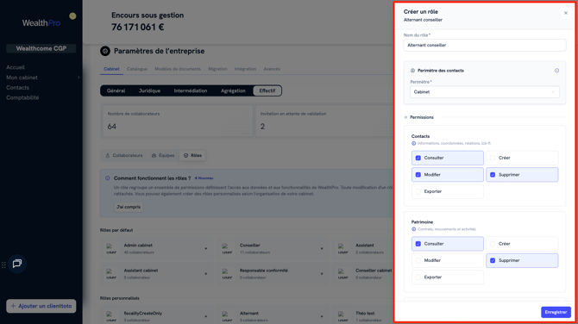This screenshot has width=578, height=324.
Task: Click the Admin cabinet role avatar icon
Action: tap(111, 248)
